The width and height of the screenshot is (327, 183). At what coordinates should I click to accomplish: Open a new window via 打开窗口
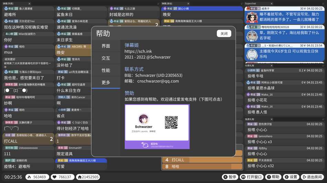[252, 177]
